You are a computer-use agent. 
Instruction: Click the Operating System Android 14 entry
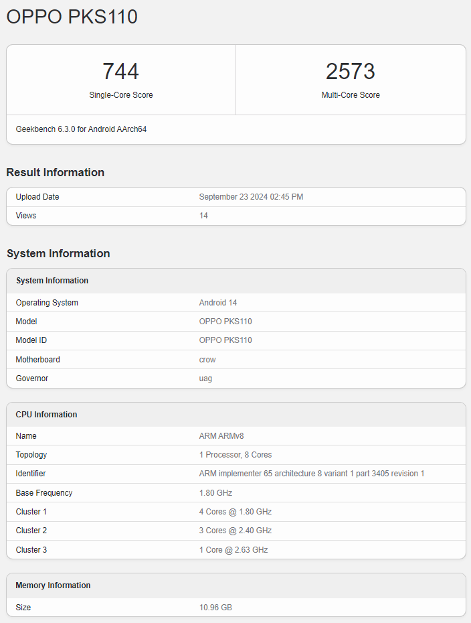(217, 302)
